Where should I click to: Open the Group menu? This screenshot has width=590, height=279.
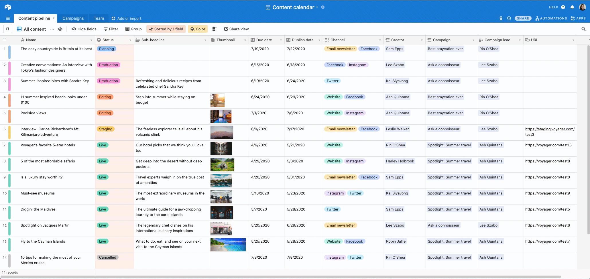tap(133, 29)
